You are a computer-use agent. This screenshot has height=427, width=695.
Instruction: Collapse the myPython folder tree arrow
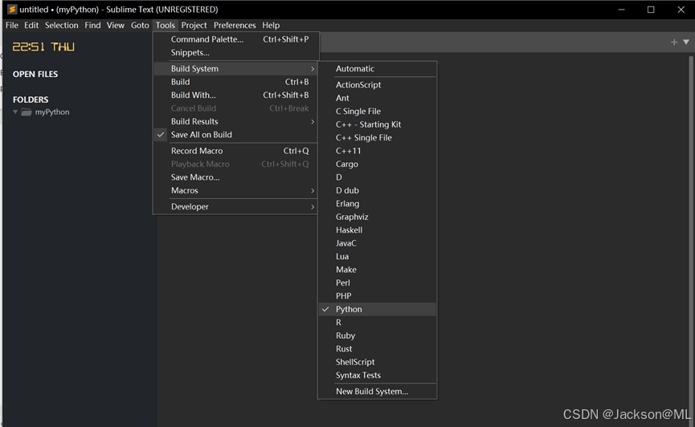(15, 112)
